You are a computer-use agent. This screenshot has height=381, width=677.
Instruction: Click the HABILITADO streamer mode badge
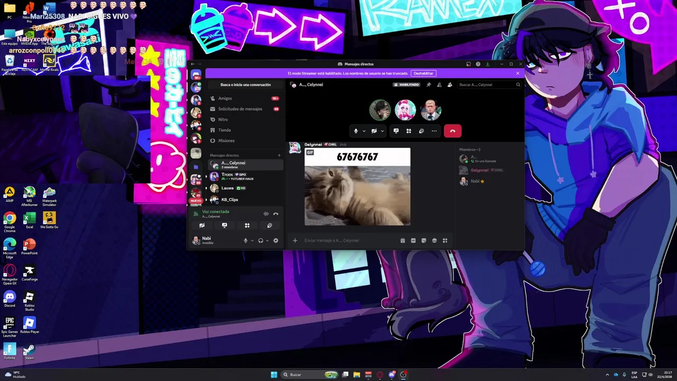(407, 85)
